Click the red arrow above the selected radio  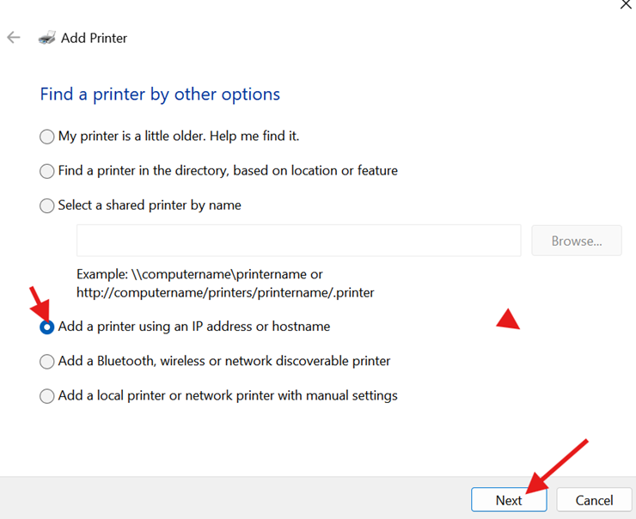(x=38, y=307)
